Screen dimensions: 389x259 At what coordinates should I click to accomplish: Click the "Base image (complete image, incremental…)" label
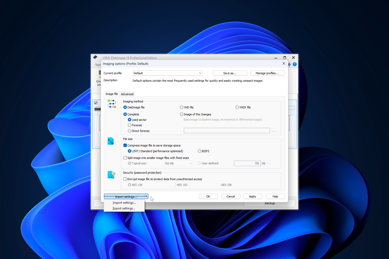(x=223, y=120)
